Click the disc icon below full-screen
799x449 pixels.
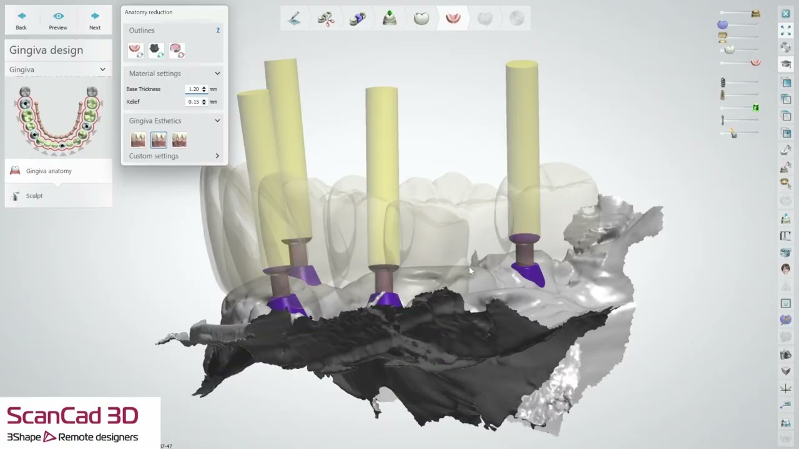[786, 47]
